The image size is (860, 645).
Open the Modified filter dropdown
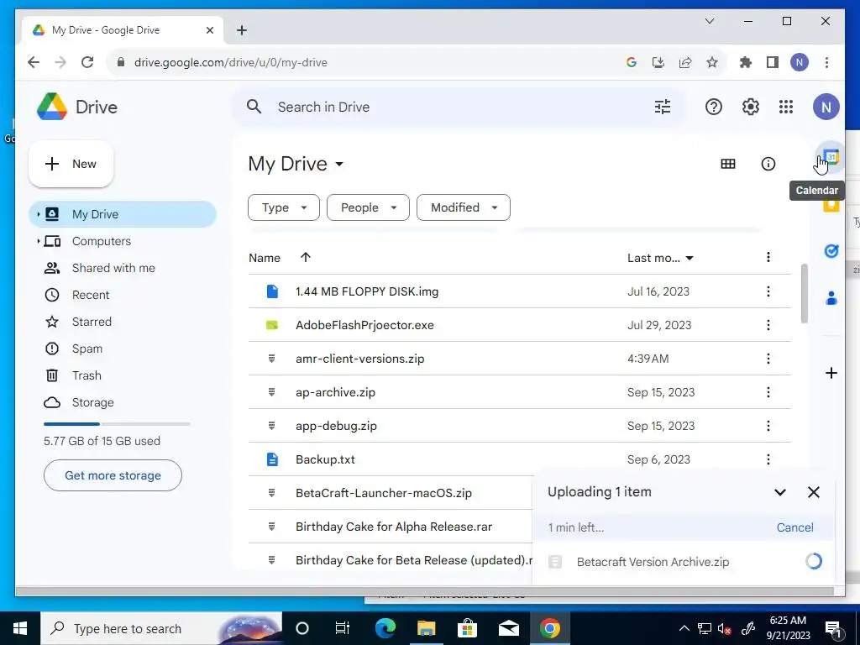pos(464,207)
